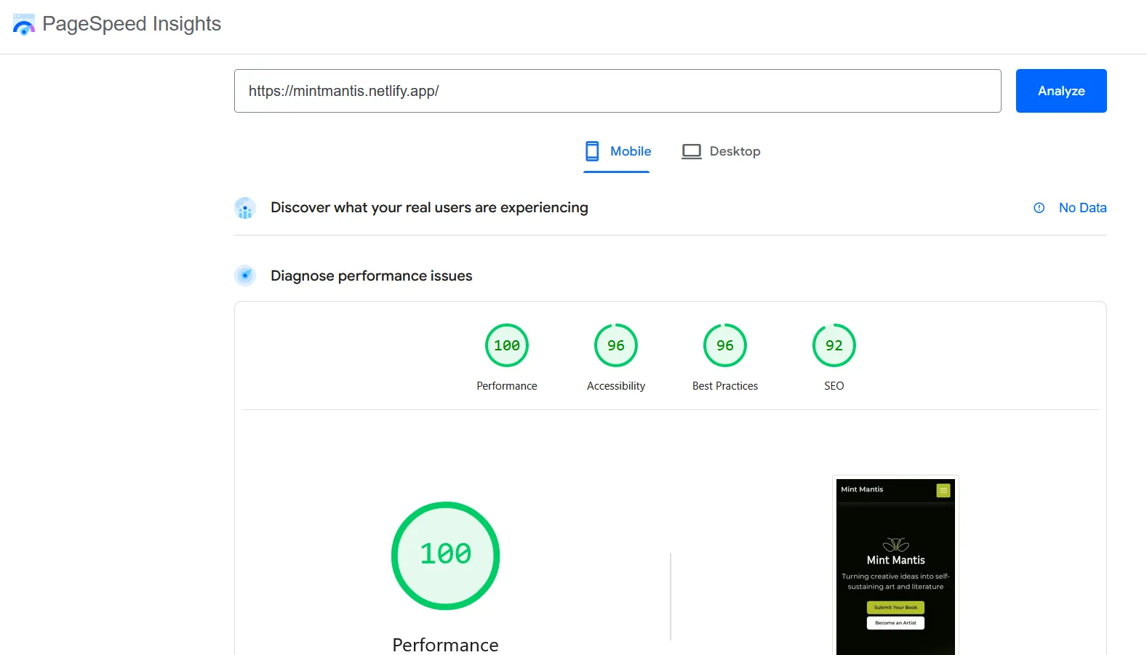Click the Analyze button

[1061, 91]
